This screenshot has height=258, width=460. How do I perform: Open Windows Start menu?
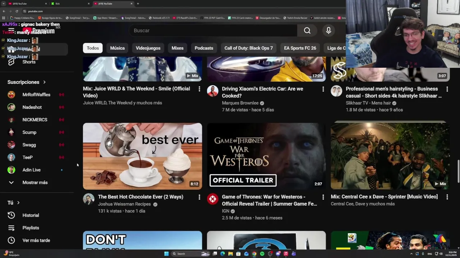[166, 254]
